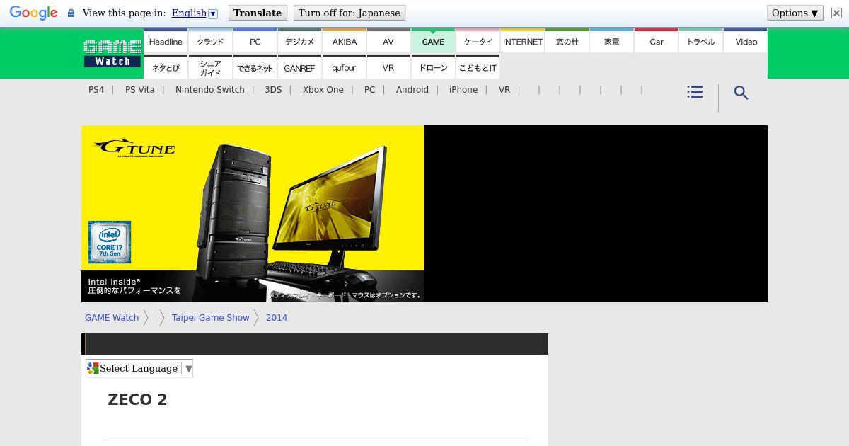Go to VR platform category link
Image resolution: width=849 pixels, height=446 pixels.
pos(504,89)
